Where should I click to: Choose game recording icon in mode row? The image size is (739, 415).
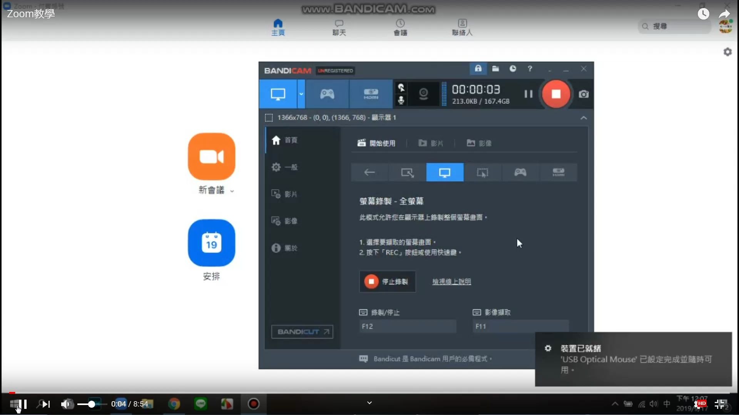[x=520, y=173]
